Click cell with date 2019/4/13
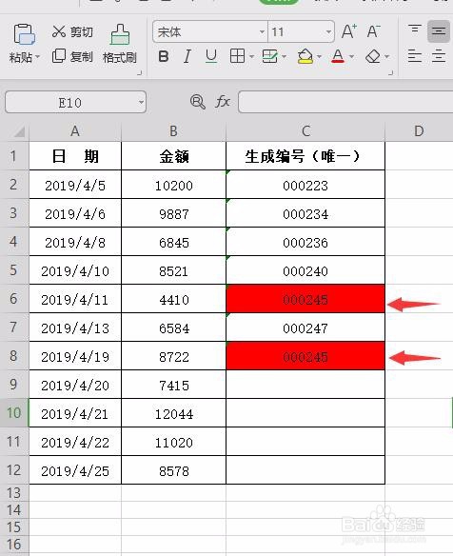 pos(75,328)
